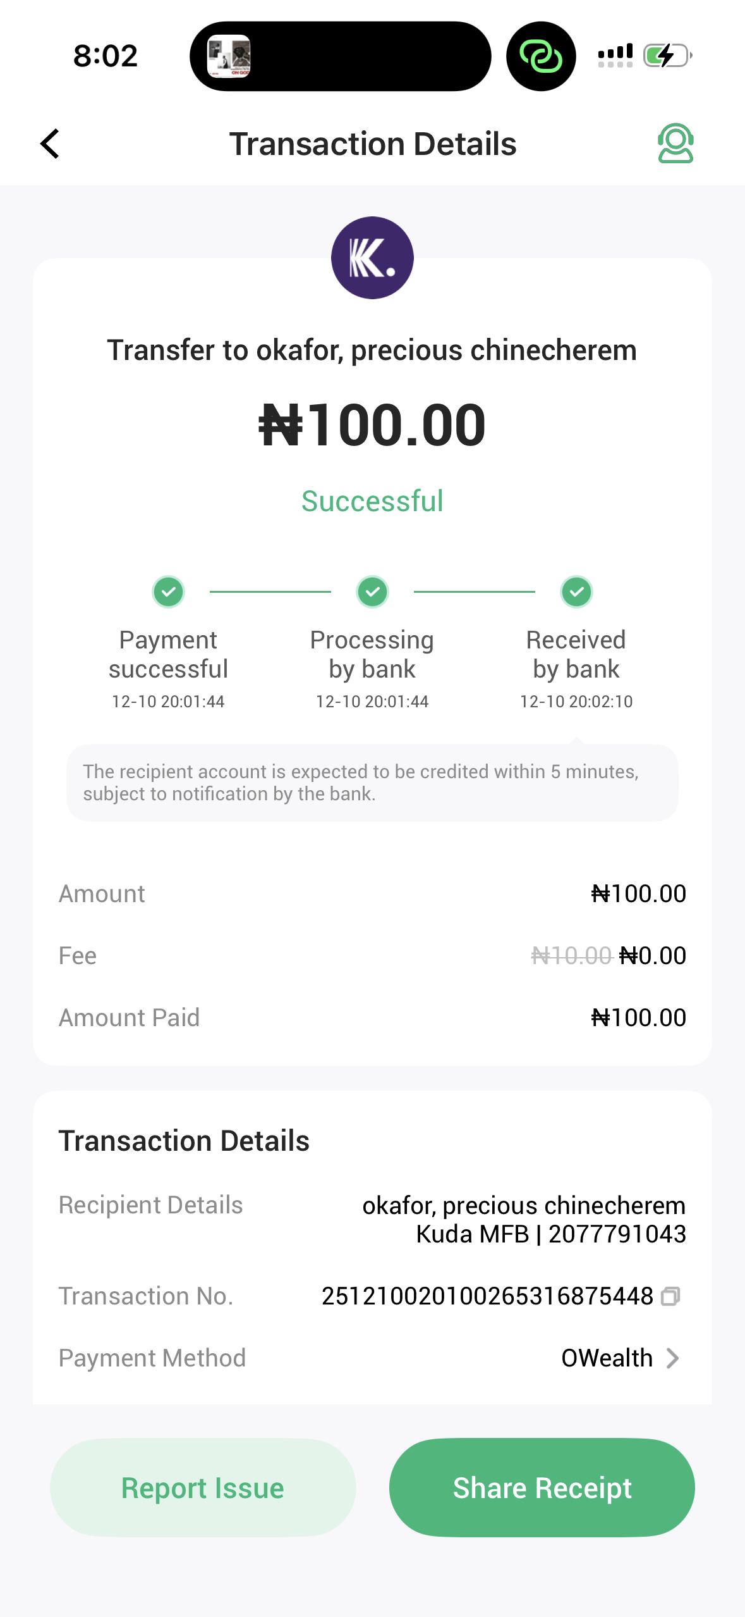This screenshot has width=745, height=1617.
Task: Tap the Kuda bank logo
Action: pyautogui.click(x=372, y=258)
